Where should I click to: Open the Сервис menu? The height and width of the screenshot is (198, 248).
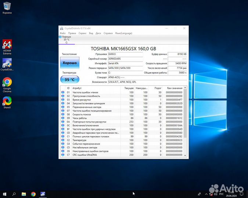[82, 33]
